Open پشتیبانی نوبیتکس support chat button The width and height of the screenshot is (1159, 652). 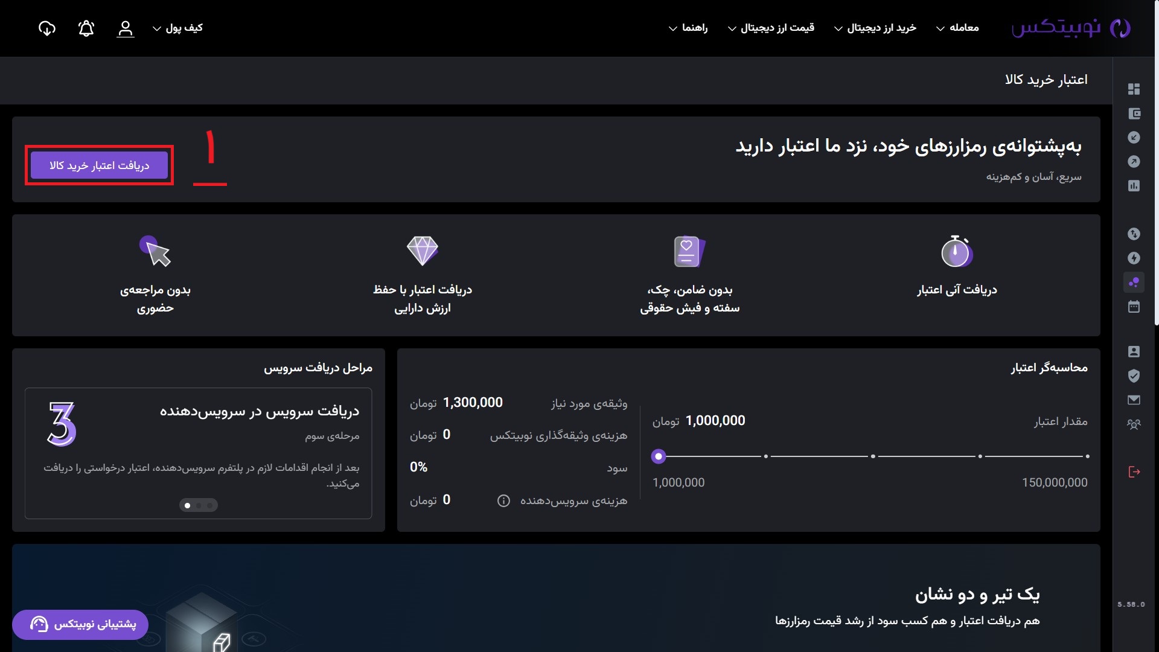click(80, 624)
